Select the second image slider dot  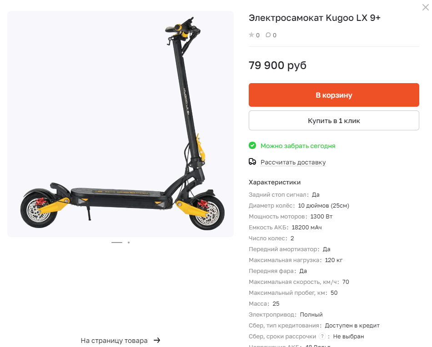[129, 243]
